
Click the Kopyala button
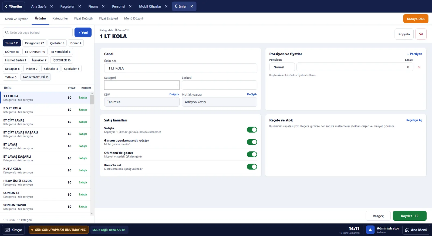[x=404, y=34]
